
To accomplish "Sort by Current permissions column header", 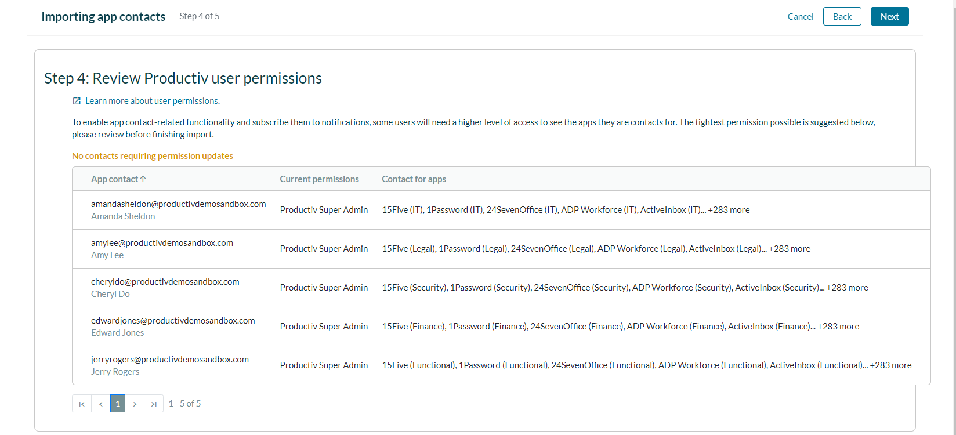I will (319, 179).
